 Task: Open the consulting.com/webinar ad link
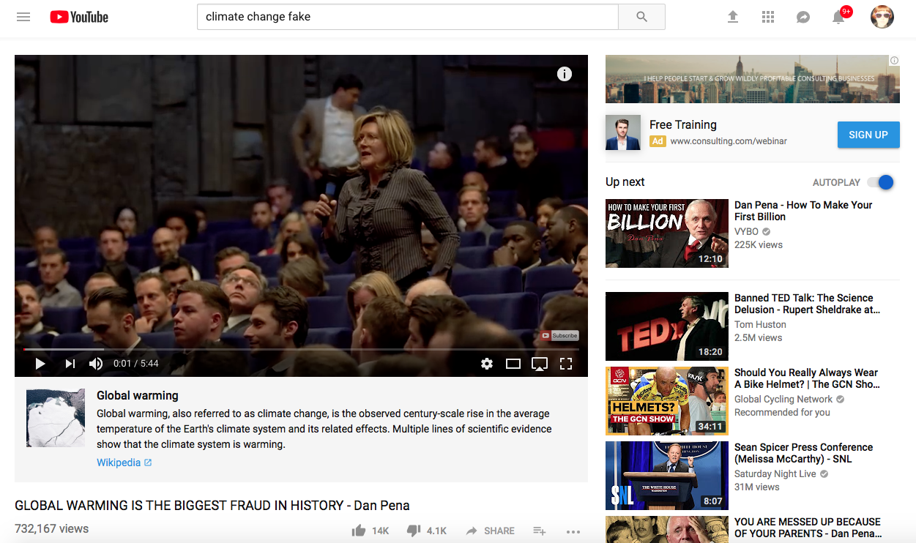coord(729,141)
